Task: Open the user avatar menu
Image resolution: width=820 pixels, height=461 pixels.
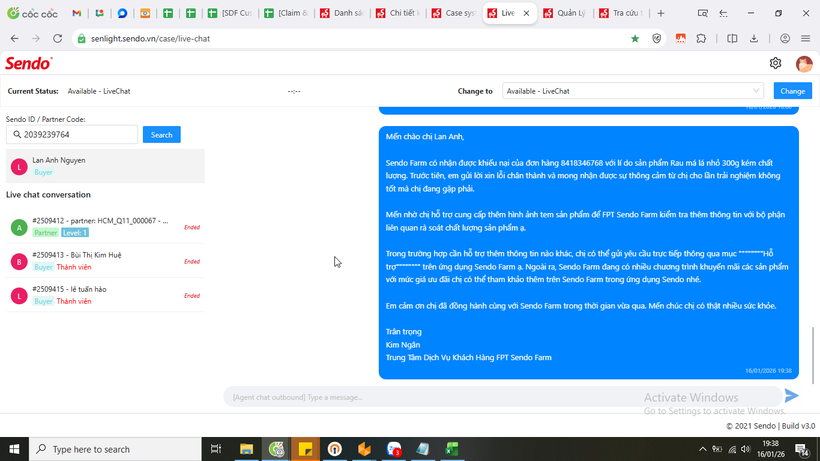Action: tap(804, 64)
